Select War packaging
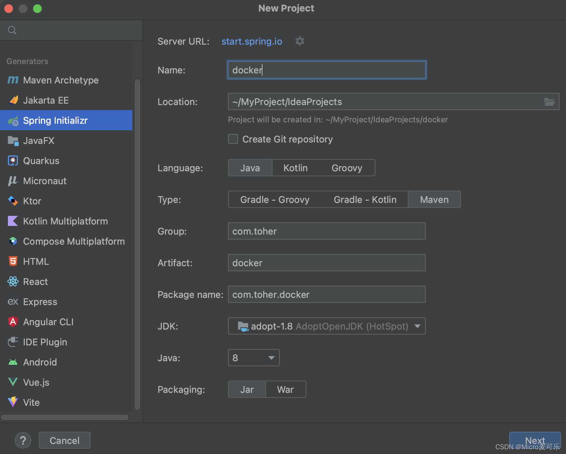566x454 pixels. [286, 390]
